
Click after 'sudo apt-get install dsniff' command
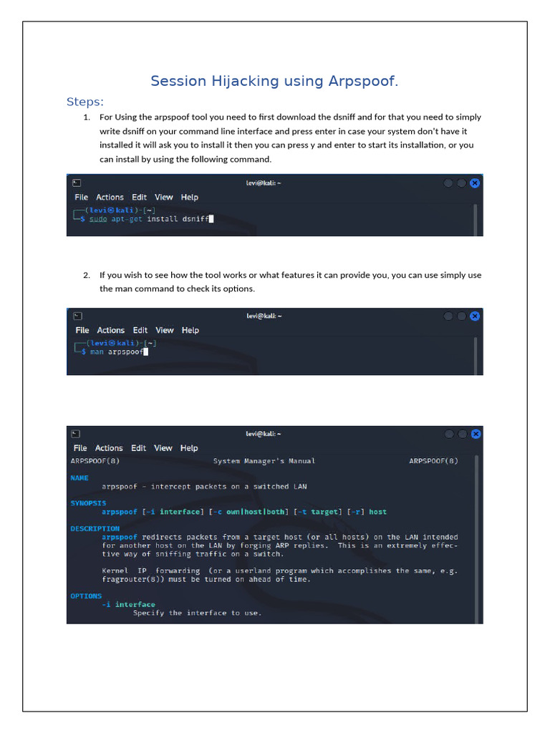tap(211, 220)
